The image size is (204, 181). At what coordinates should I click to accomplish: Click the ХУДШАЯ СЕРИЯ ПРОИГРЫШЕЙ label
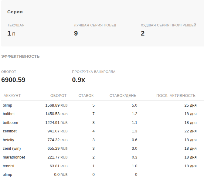168,25
